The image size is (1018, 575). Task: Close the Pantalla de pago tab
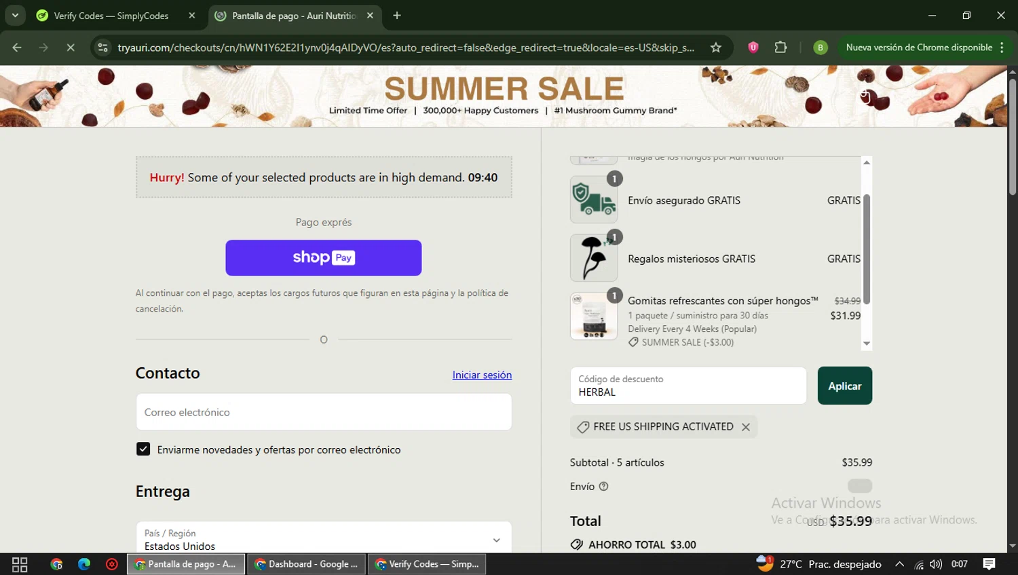370,16
